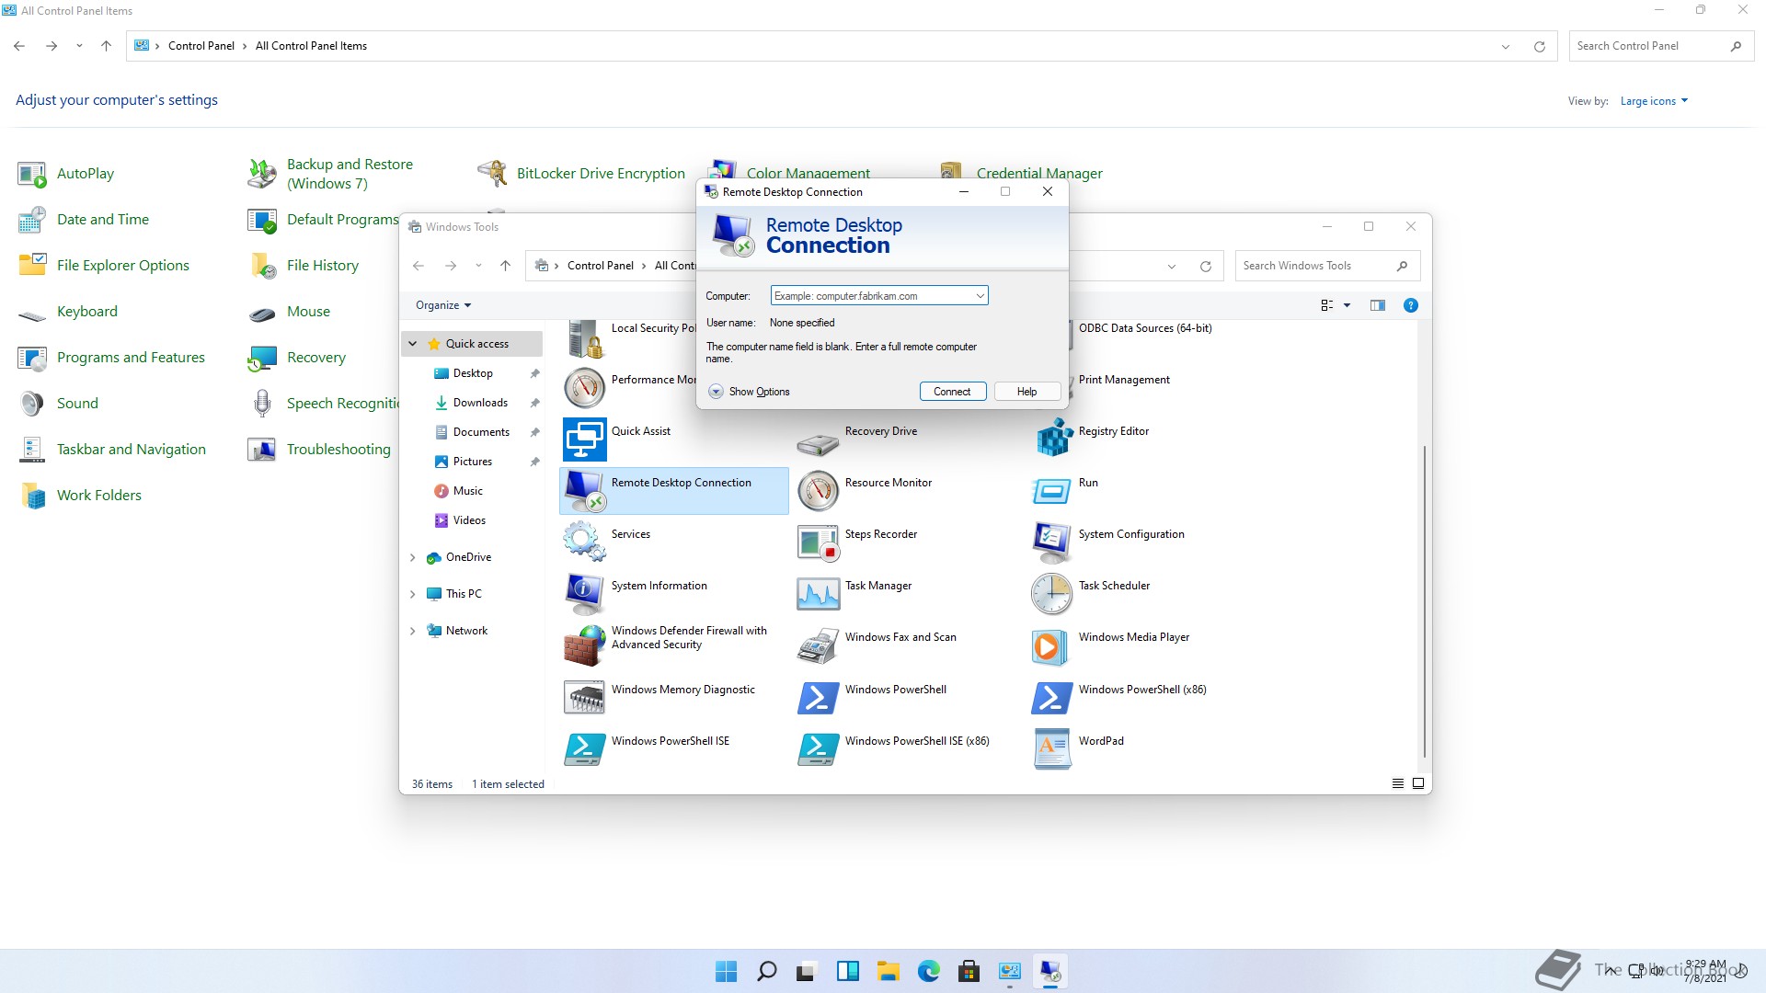Viewport: 1766px width, 993px height.
Task: Open Resource Monitor icon
Action: pyautogui.click(x=819, y=490)
